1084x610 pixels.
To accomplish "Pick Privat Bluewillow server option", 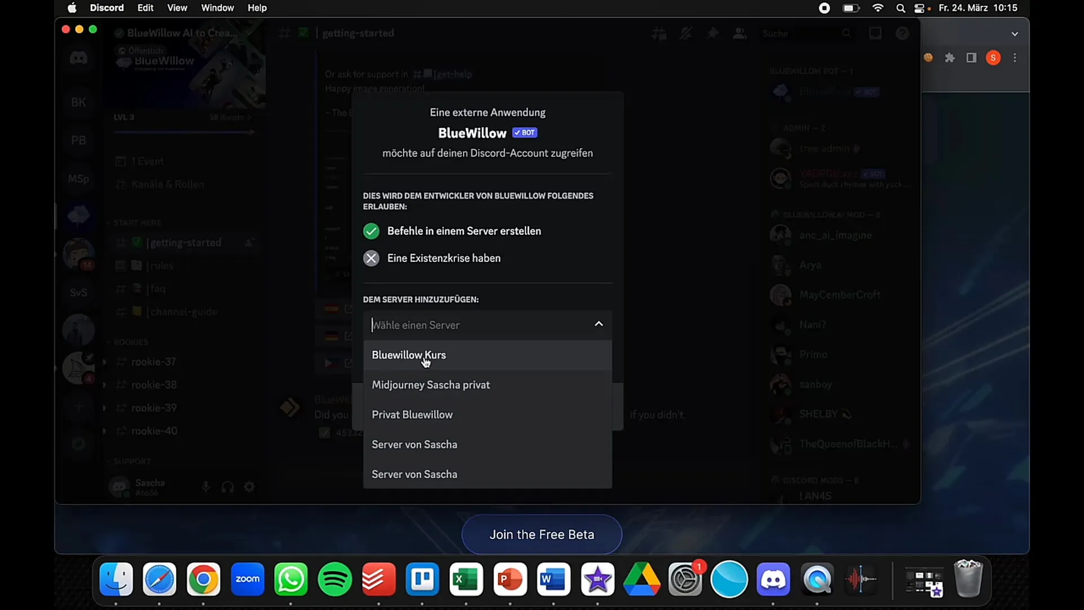I will (x=487, y=415).
